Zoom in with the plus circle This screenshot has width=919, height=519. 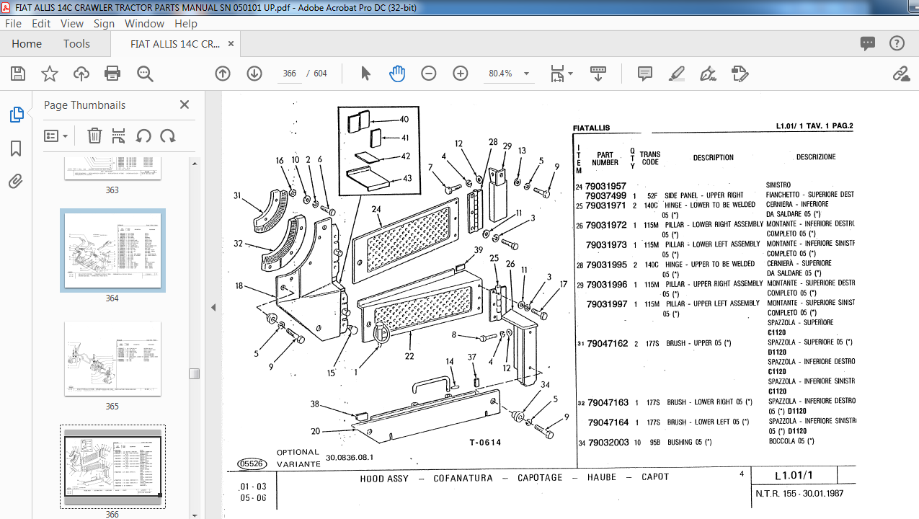point(461,74)
